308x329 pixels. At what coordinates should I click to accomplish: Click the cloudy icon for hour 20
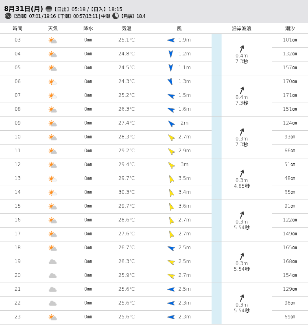52,276
